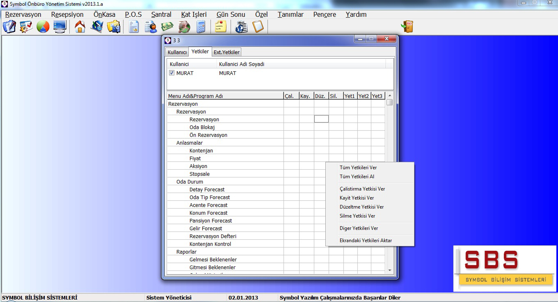This screenshot has width=558, height=302.
Task: Click the yellow folder toolbar icon
Action: pyautogui.click(x=114, y=27)
